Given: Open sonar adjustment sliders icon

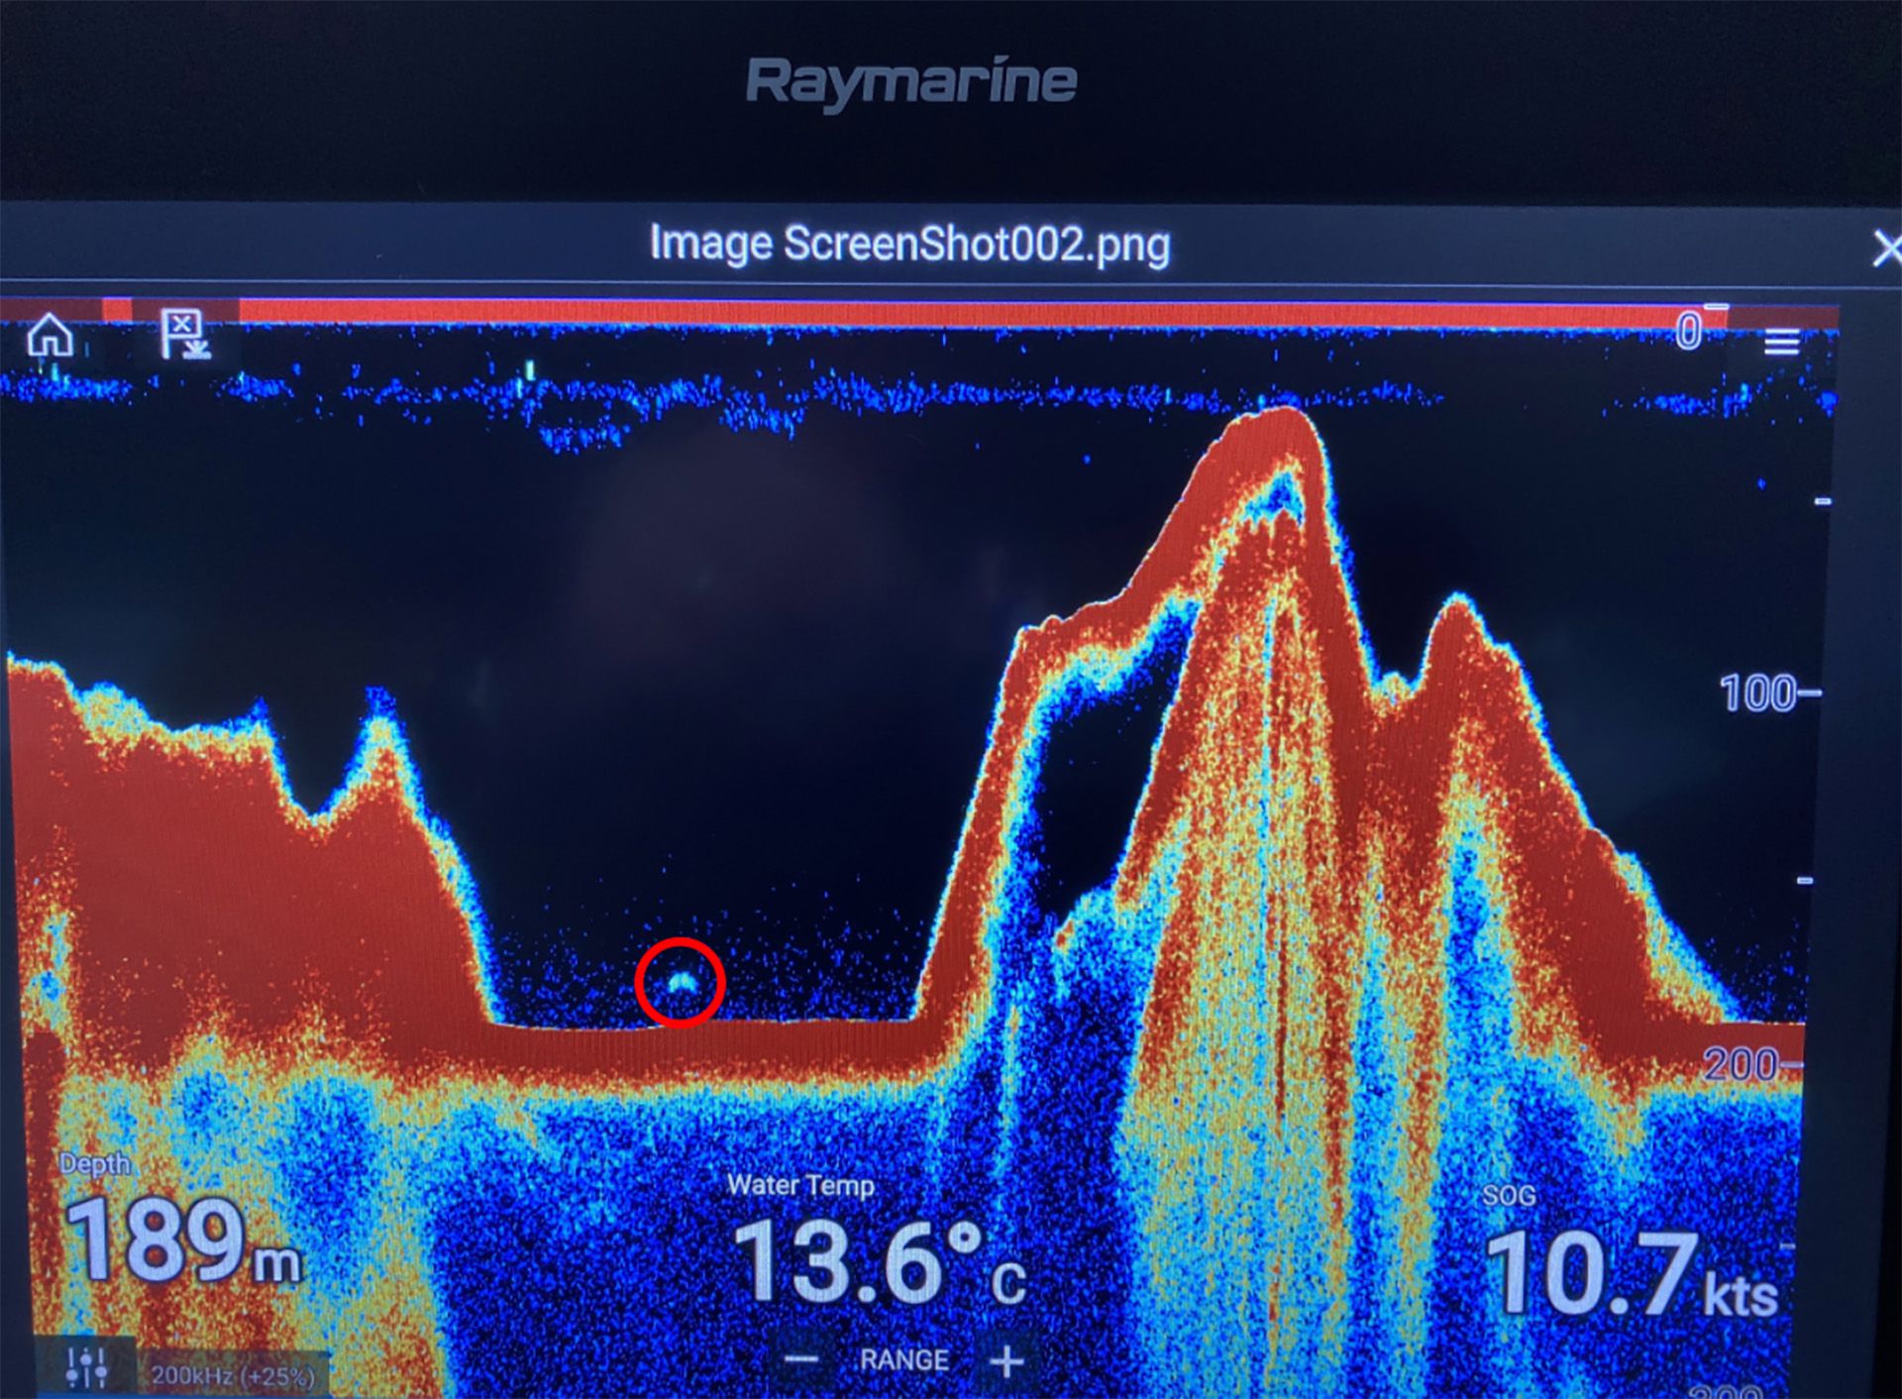Looking at the screenshot, I should coord(87,1368).
